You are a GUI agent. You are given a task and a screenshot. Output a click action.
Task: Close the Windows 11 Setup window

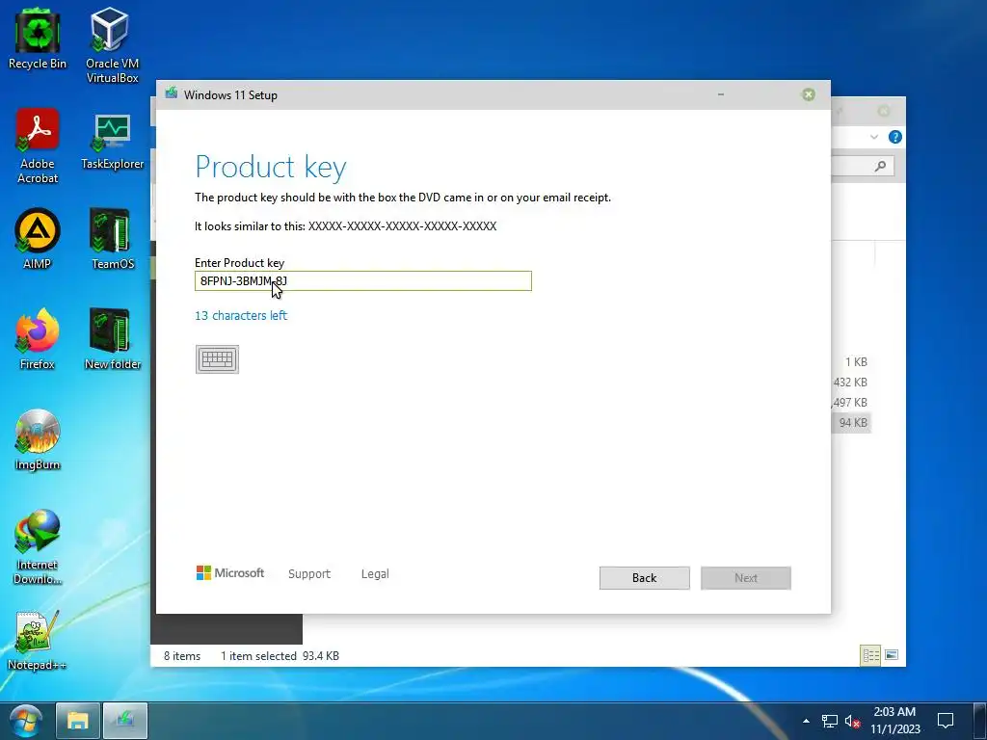[809, 95]
